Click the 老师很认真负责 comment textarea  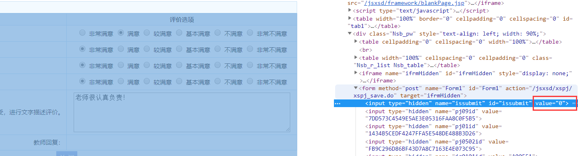click(x=182, y=112)
